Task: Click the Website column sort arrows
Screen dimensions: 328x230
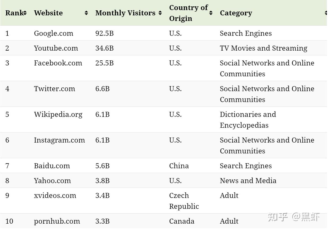Action: pyautogui.click(x=86, y=13)
